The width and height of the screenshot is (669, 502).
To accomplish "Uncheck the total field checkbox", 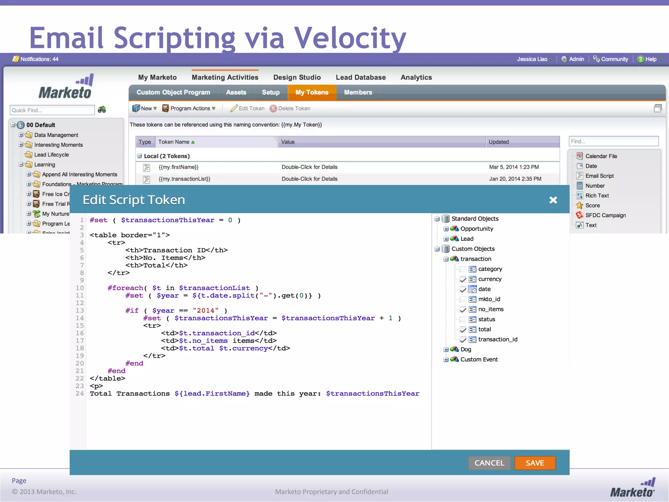I will point(463,330).
